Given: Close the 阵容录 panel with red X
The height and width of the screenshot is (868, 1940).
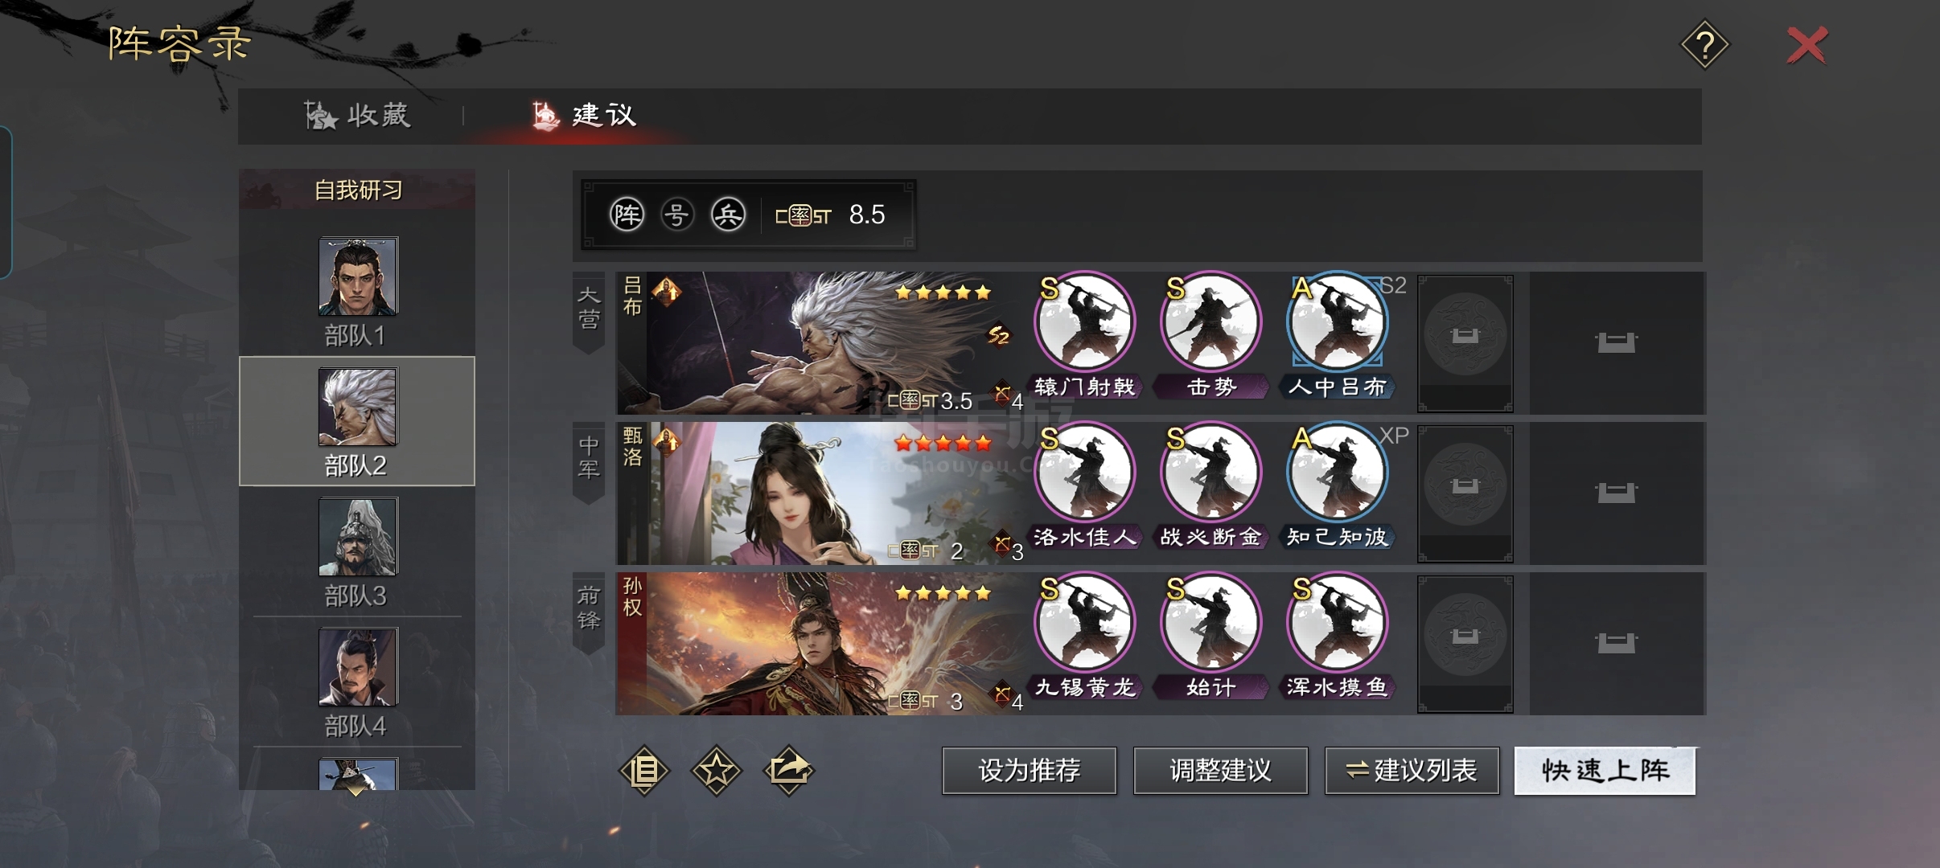Looking at the screenshot, I should point(1806,45).
